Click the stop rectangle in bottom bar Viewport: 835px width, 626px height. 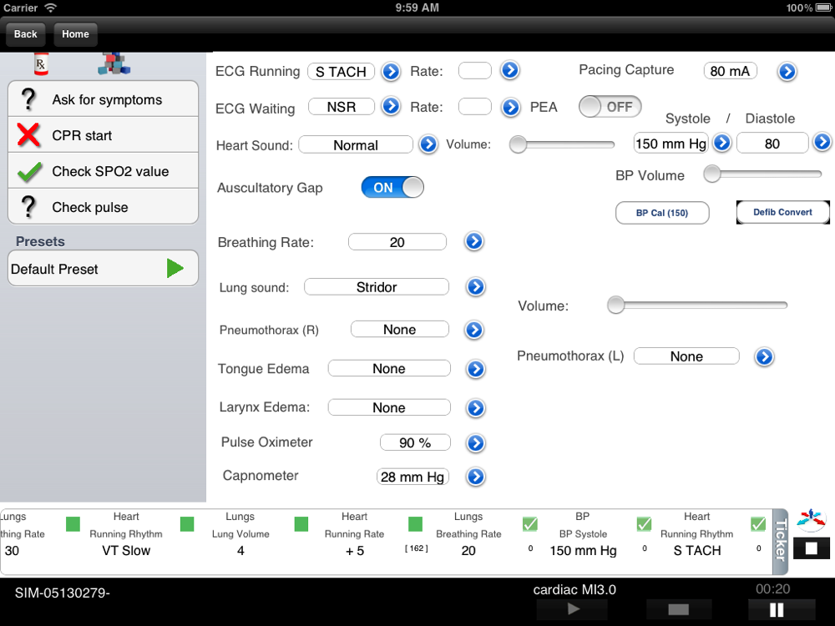678,609
